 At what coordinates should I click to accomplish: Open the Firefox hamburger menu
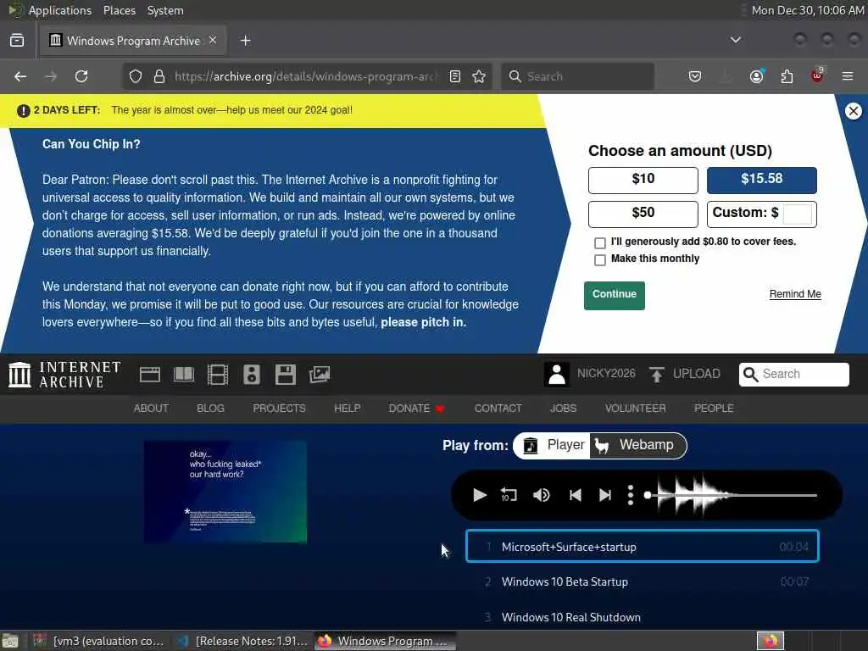coord(848,76)
